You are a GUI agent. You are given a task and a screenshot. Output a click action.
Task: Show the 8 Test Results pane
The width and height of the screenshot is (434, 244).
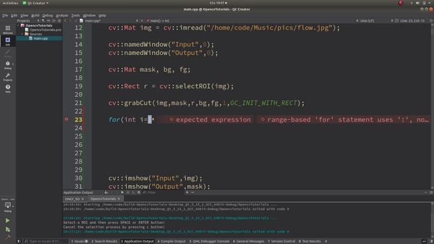pos(309,241)
